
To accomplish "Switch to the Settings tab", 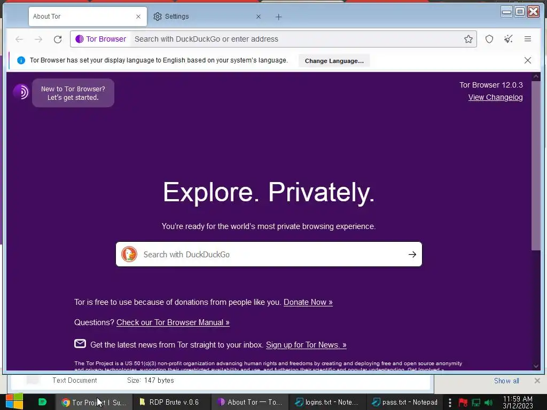I will [x=208, y=17].
